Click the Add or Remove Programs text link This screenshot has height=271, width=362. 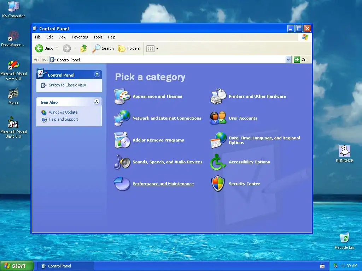[158, 140]
